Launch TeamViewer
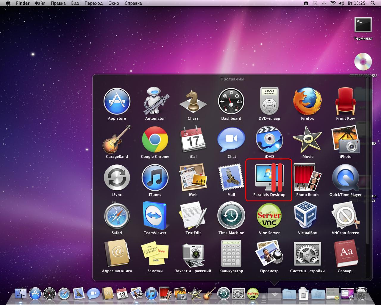381x305 pixels. point(155,216)
